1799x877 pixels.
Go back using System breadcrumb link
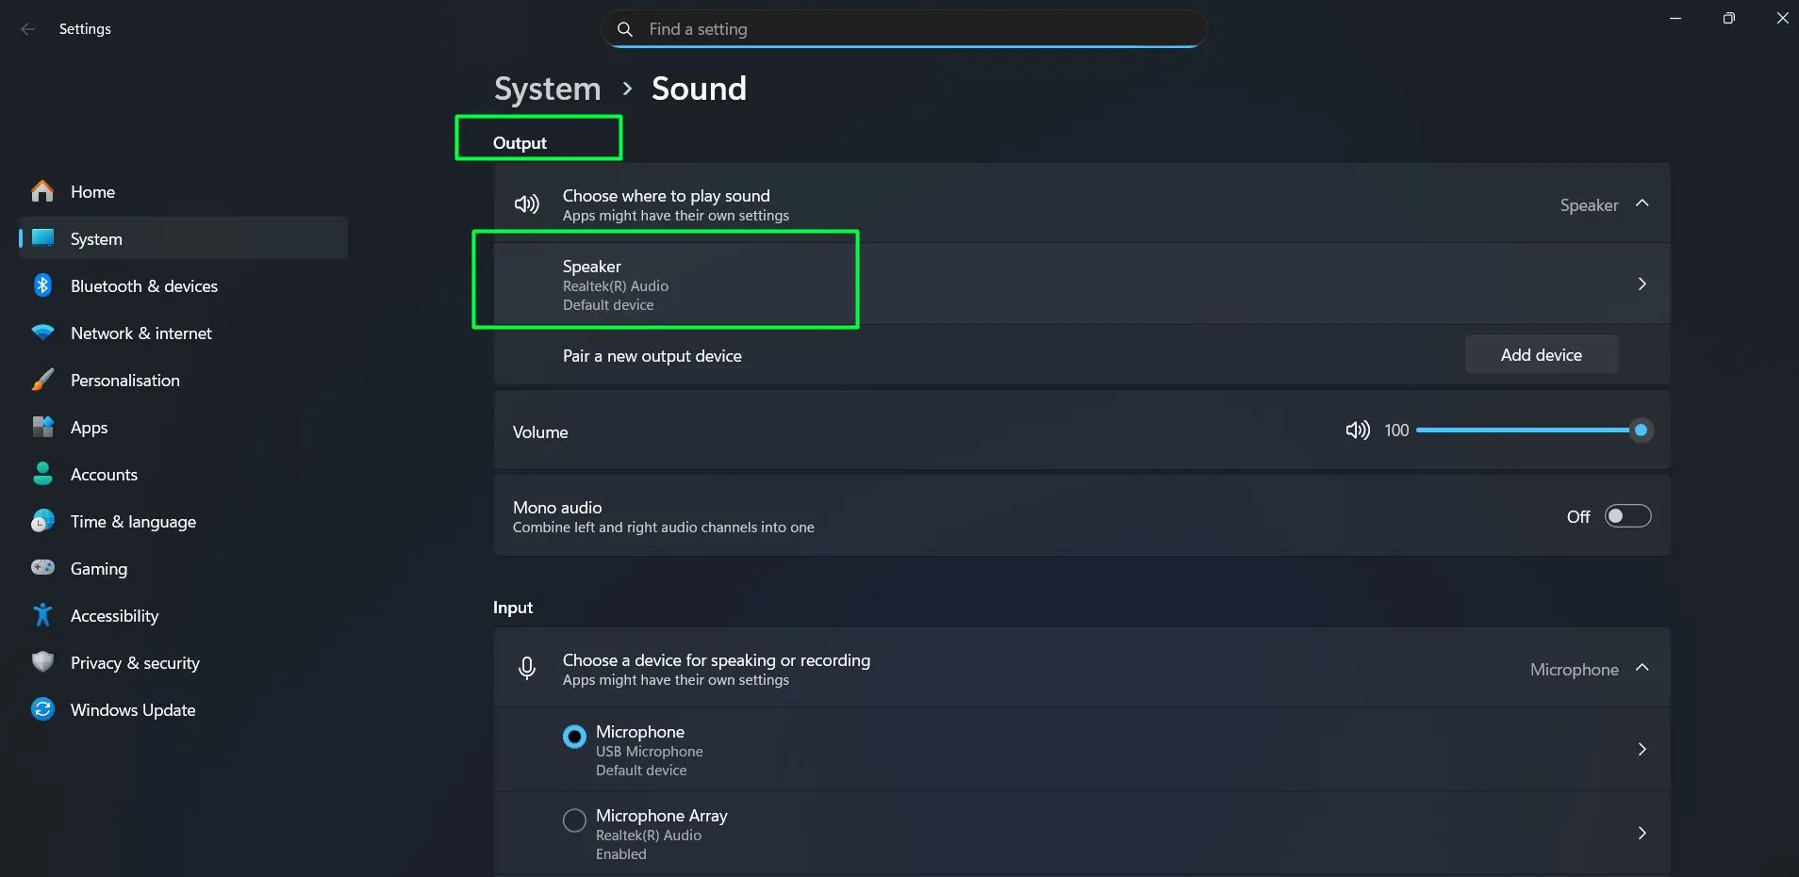(547, 89)
